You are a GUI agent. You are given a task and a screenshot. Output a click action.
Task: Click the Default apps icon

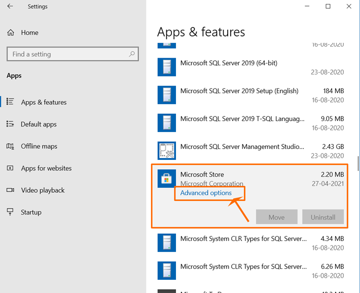pos(10,124)
